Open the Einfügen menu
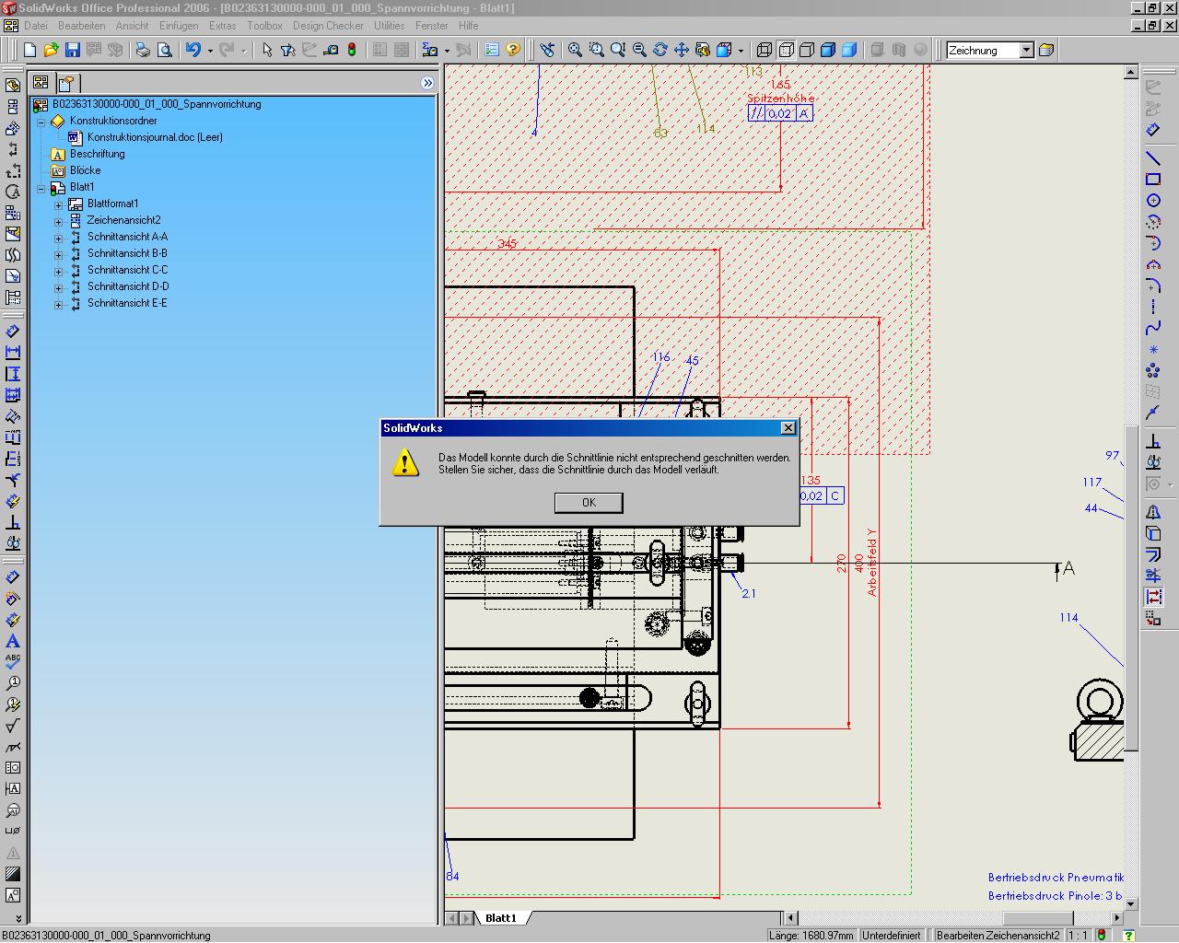Viewport: 1179px width, 943px height. tap(178, 26)
